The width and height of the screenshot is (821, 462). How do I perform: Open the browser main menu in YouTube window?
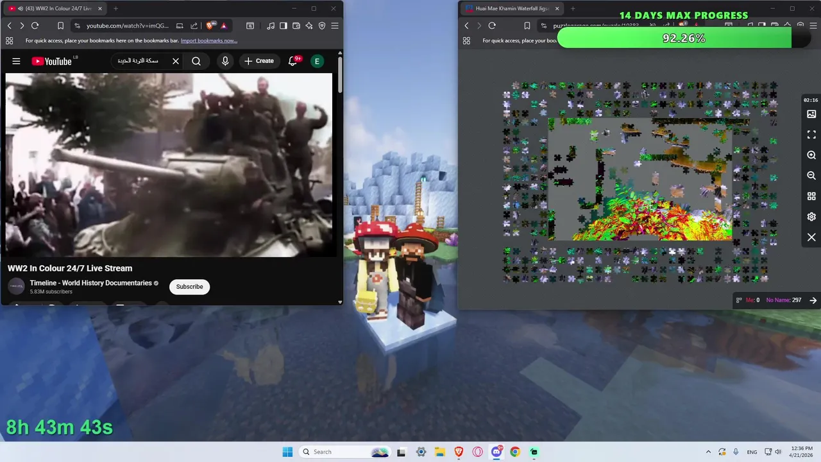[335, 26]
